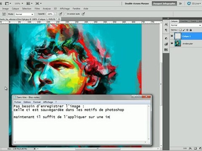Open the Sélection menu
The image size is (202, 151).
(27, 9)
